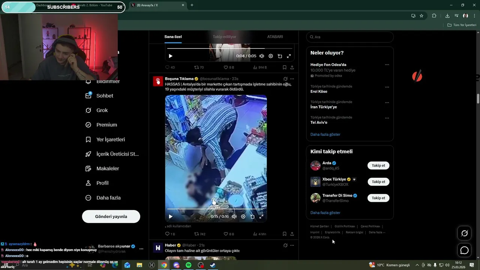Open Chrome three-dot menu
480x270 pixels.
point(474,16)
